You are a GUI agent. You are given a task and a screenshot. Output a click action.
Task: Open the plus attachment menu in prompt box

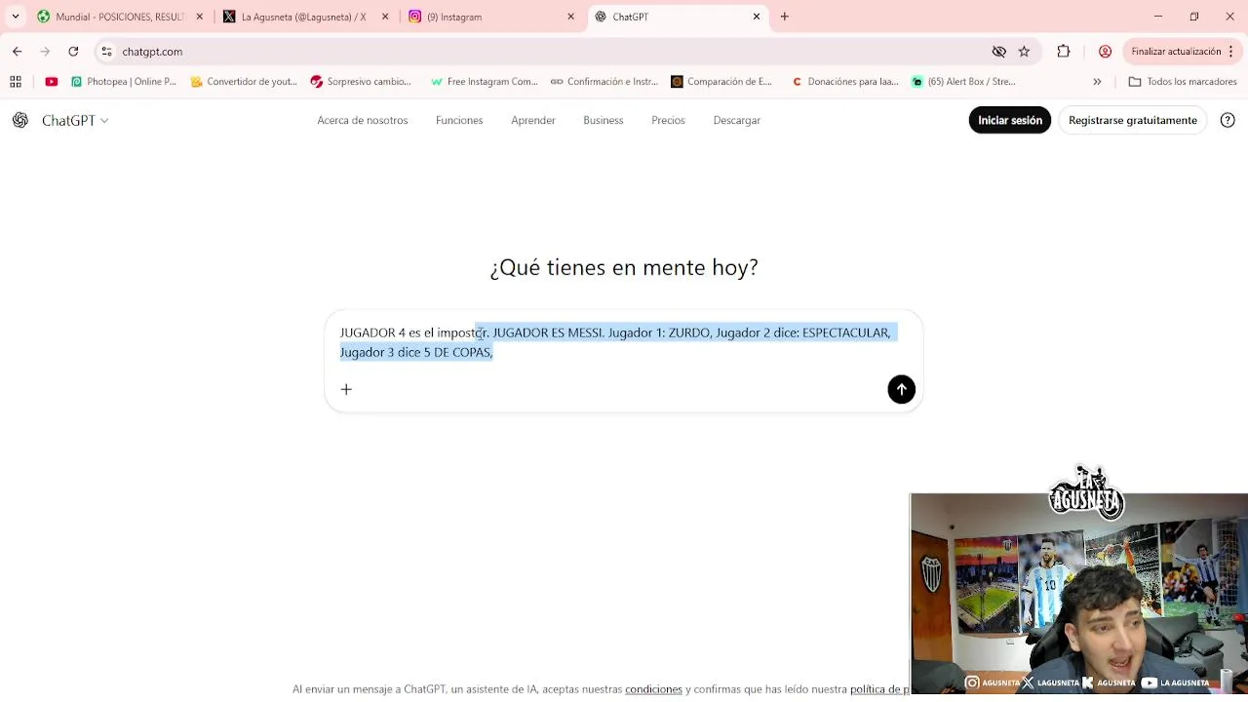[x=346, y=390]
